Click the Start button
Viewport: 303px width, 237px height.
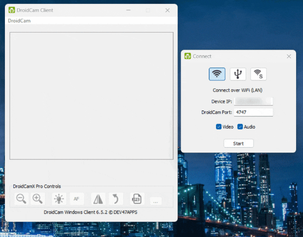tap(239, 143)
